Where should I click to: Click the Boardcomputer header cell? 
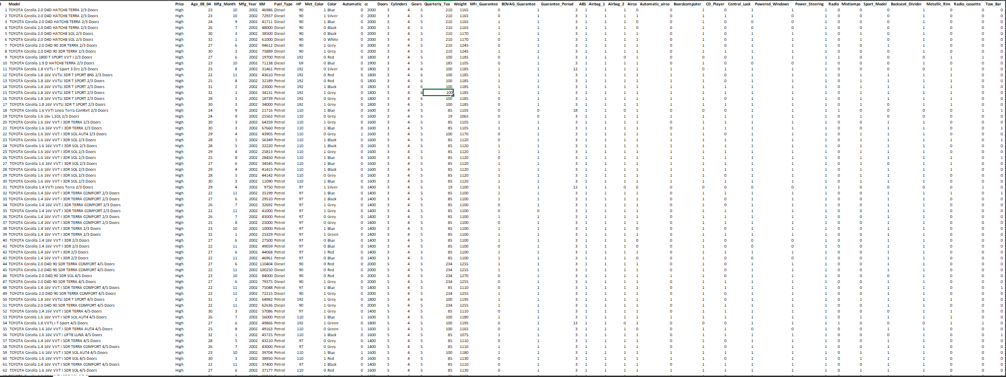(x=687, y=4)
